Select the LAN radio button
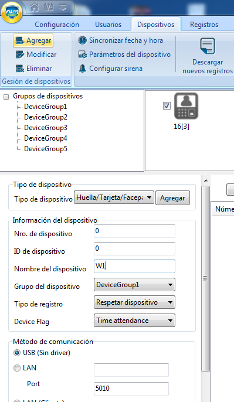 click(17, 368)
